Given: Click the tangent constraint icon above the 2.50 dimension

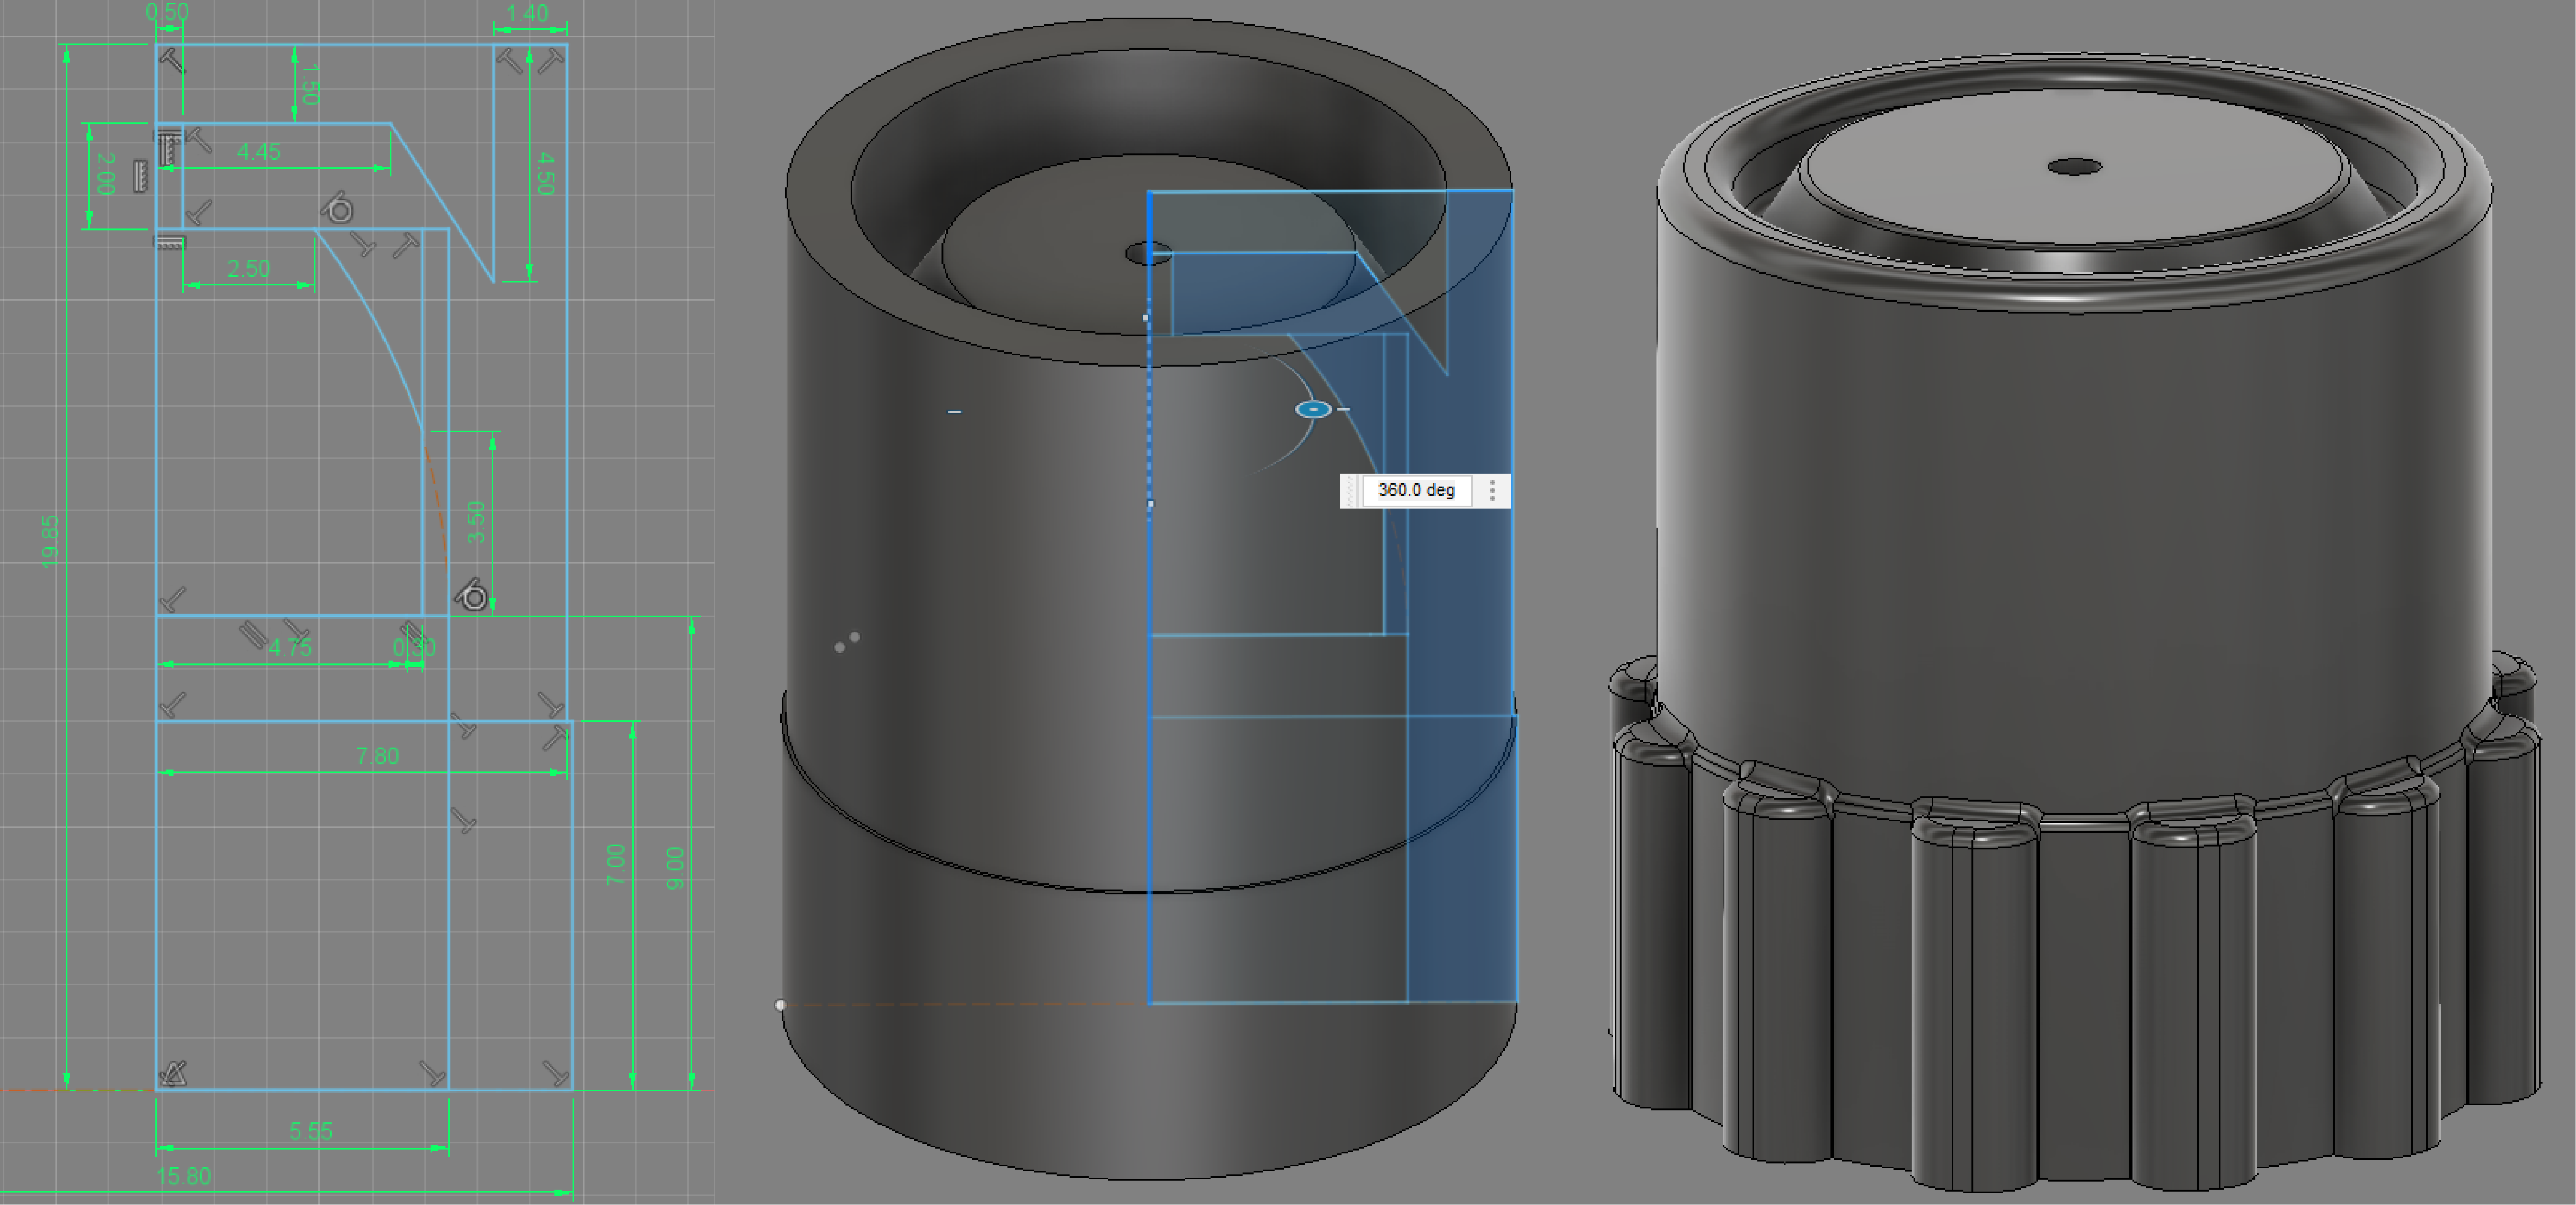Looking at the screenshot, I should coord(339,208).
